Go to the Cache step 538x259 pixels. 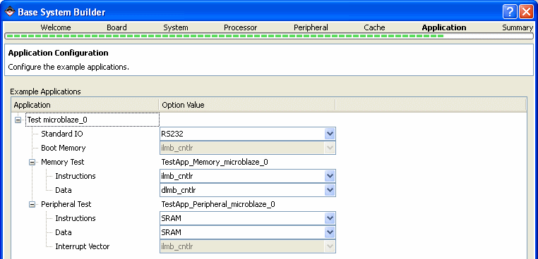(x=374, y=27)
